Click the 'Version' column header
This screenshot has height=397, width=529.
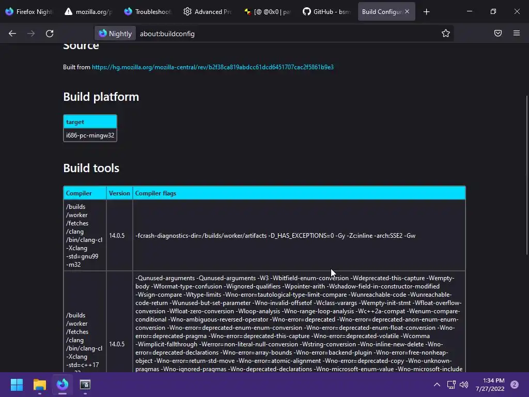[119, 193]
